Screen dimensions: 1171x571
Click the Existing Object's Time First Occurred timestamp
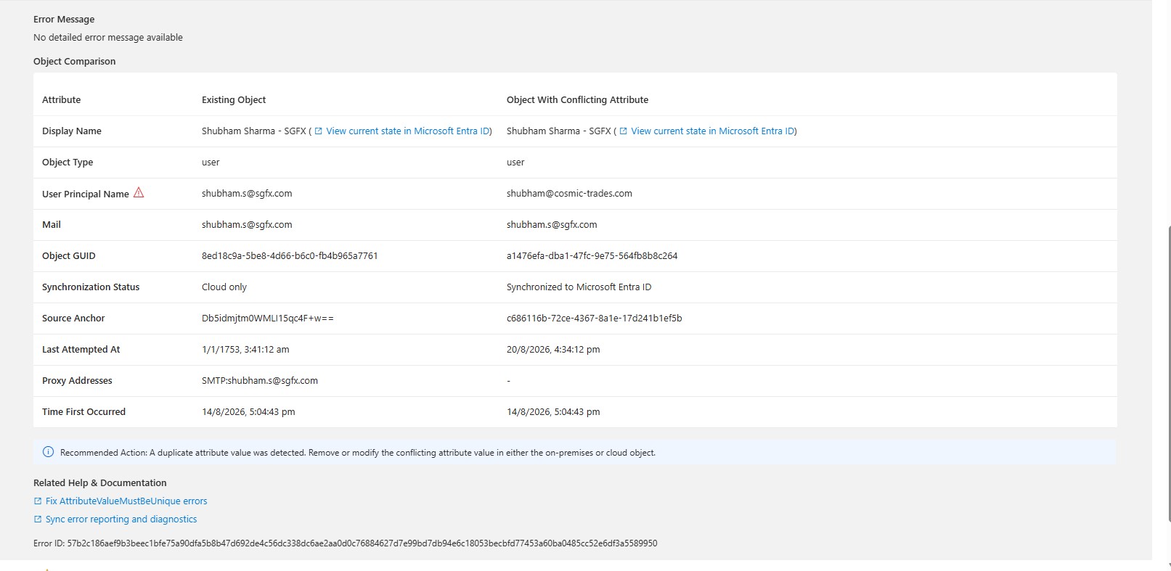coord(248,412)
